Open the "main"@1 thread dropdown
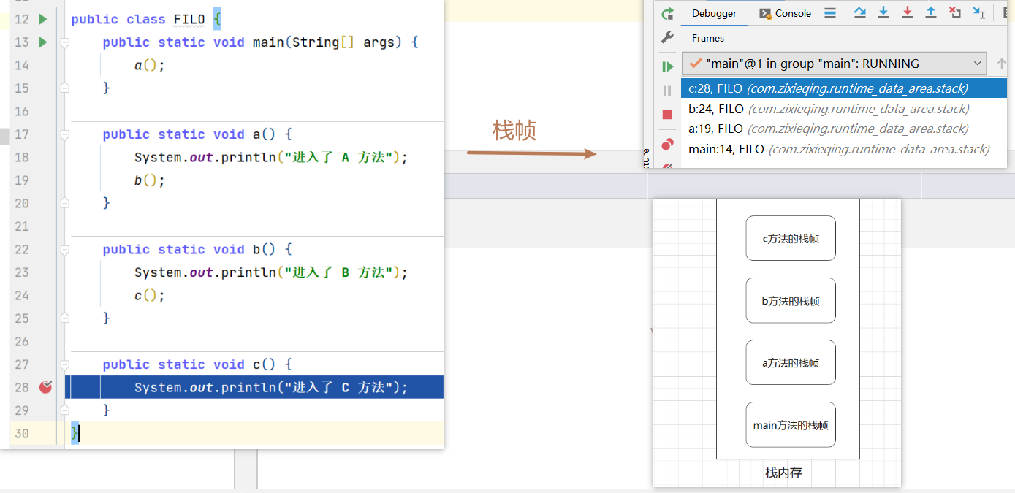 835,64
